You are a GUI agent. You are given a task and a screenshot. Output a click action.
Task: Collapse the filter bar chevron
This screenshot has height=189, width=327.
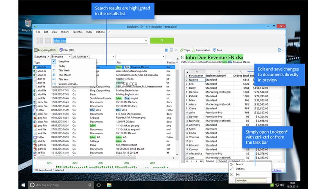[x=176, y=50]
